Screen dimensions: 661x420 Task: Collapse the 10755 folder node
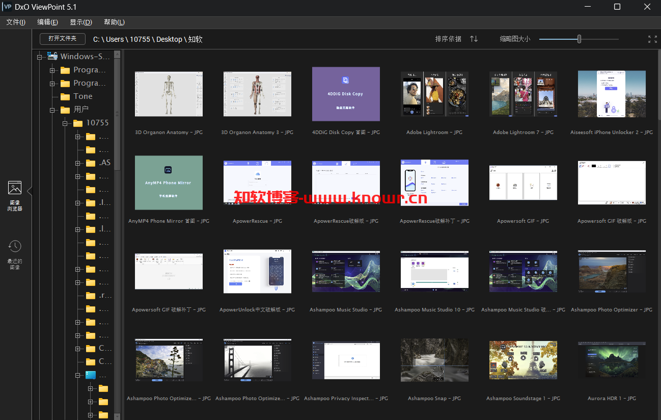(65, 123)
